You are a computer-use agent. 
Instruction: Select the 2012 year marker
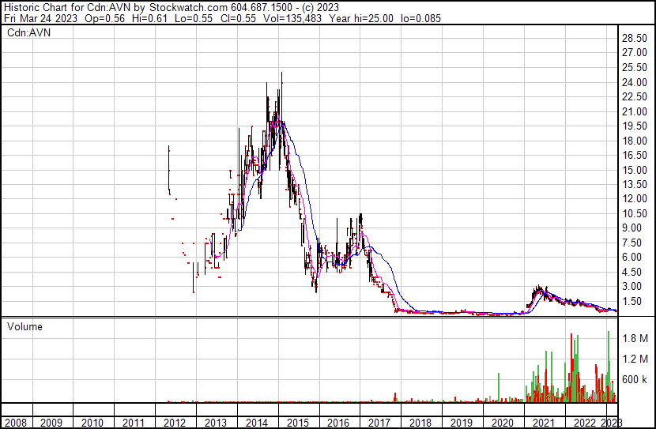coord(174,423)
